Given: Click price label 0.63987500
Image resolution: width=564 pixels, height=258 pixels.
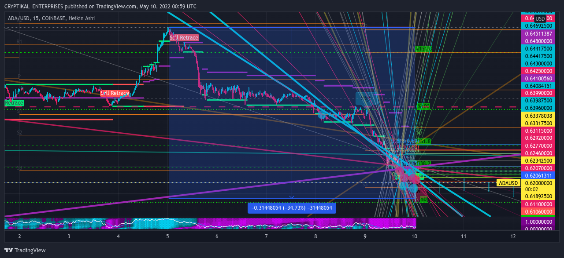Looking at the screenshot, I should click(538, 101).
